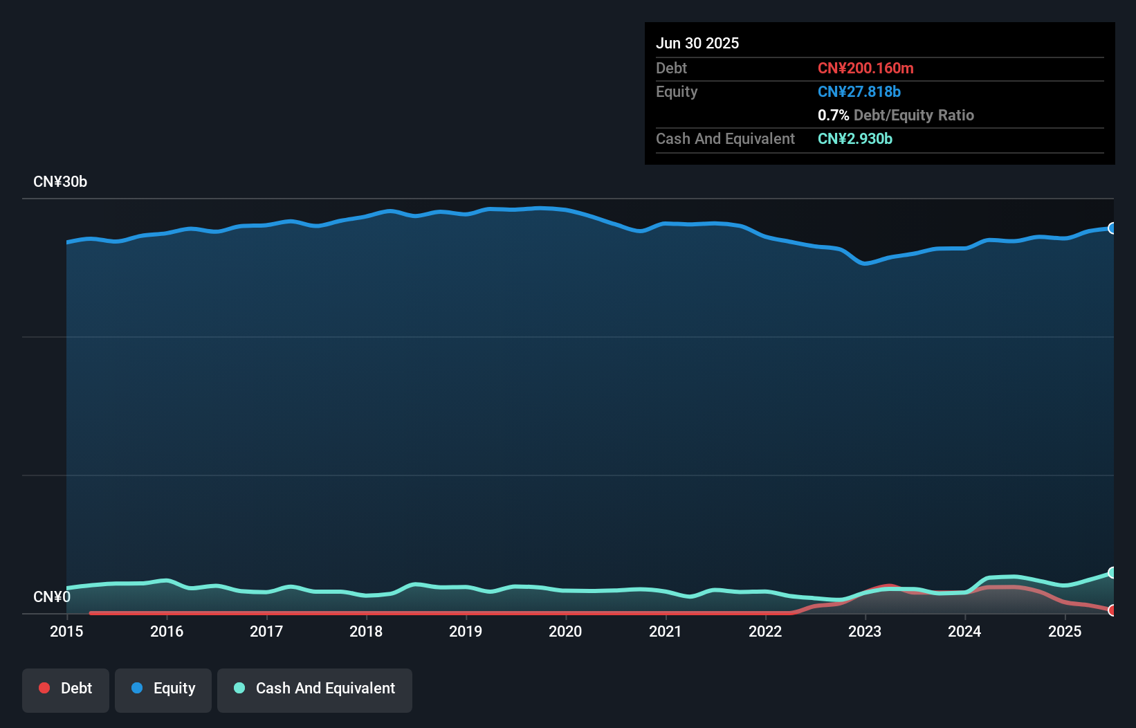Click the blue Equity dot in the legend
The width and height of the screenshot is (1136, 728).
point(137,688)
